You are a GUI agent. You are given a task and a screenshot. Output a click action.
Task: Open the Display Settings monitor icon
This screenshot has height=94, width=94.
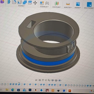(x=53, y=80)
